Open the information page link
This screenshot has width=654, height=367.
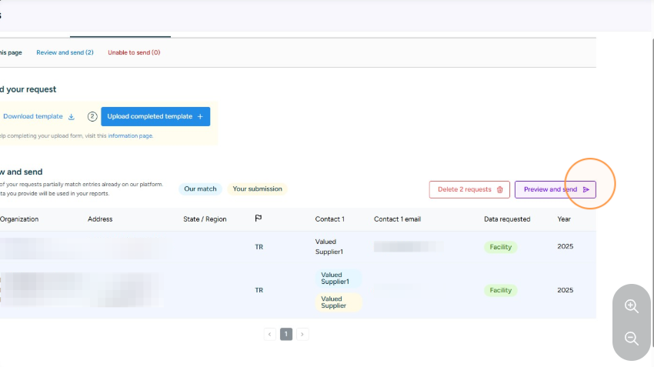coord(130,136)
